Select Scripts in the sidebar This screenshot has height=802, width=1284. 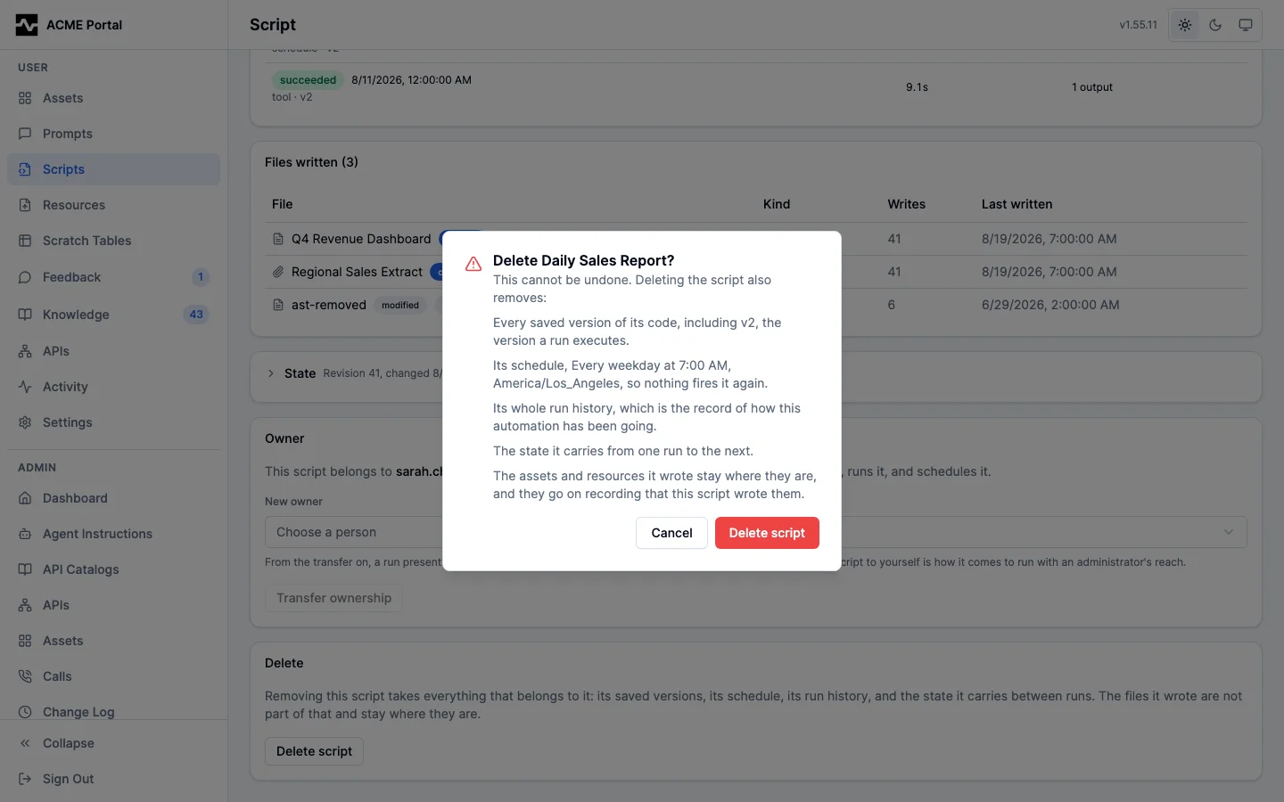tap(113, 169)
